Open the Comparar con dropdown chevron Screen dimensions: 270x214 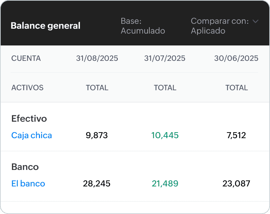tap(255, 21)
